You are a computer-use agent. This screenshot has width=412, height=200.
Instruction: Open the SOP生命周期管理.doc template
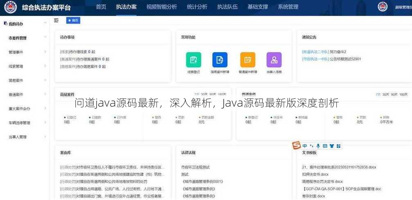[x=341, y=189]
